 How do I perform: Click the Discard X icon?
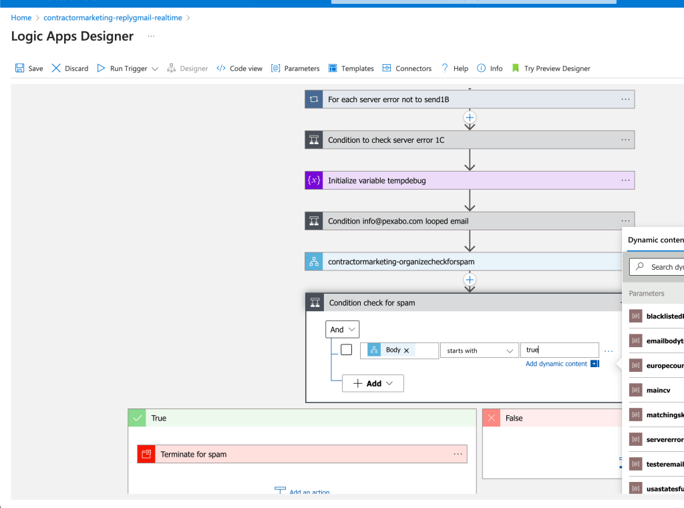pos(56,68)
